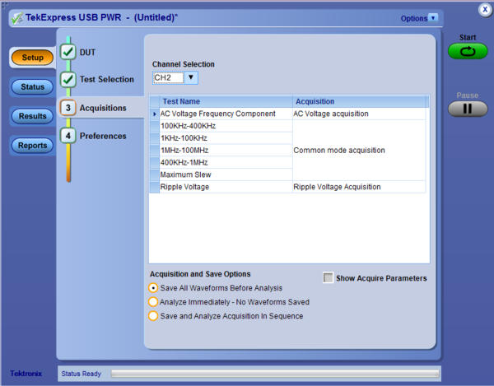Select the Maximum Slew test row

pyautogui.click(x=226, y=174)
